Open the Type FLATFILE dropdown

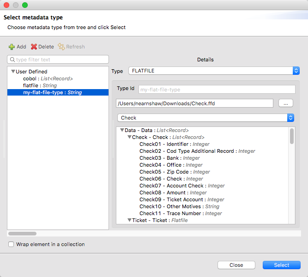296,71
